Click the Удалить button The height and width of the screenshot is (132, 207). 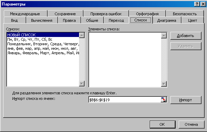[x=186, y=46]
